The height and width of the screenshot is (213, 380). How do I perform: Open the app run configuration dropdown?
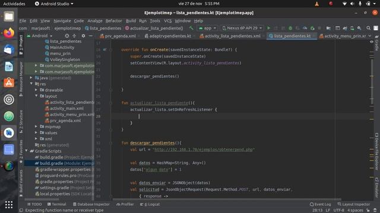(x=207, y=28)
